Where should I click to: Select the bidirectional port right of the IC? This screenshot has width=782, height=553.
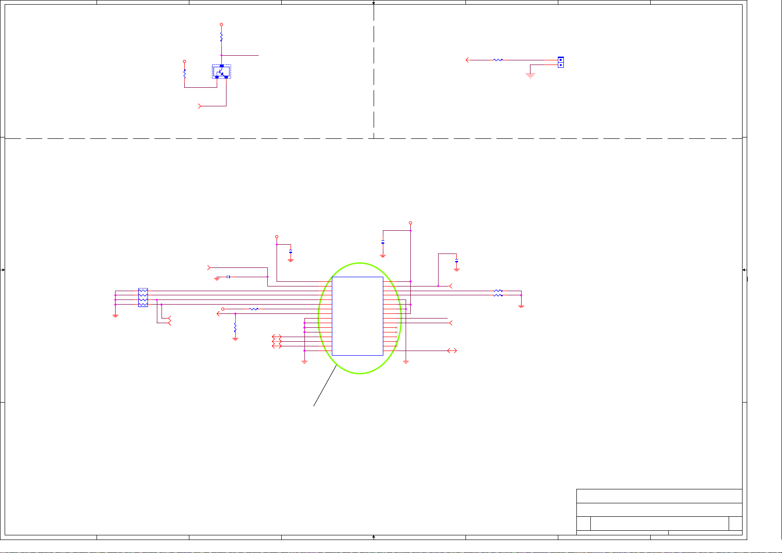tap(452, 351)
